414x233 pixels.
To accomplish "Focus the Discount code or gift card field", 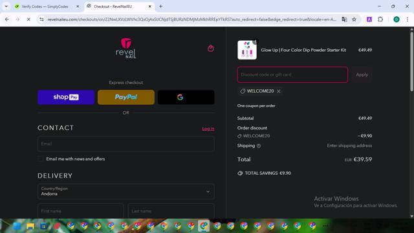I will (292, 75).
